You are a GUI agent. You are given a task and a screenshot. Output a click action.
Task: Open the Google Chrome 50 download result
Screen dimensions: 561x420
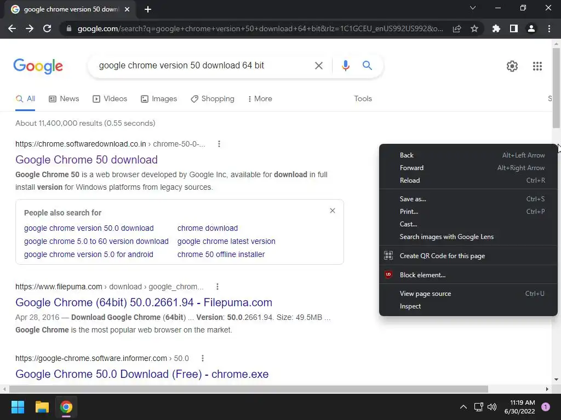point(87,160)
